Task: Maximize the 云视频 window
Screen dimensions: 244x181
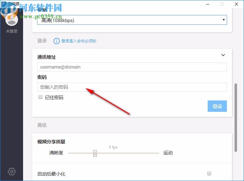Action: 222,4
